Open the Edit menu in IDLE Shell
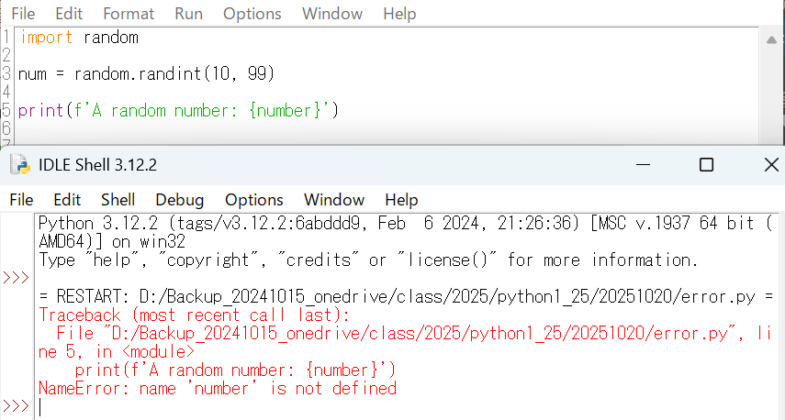This screenshot has height=420, width=785. click(67, 199)
